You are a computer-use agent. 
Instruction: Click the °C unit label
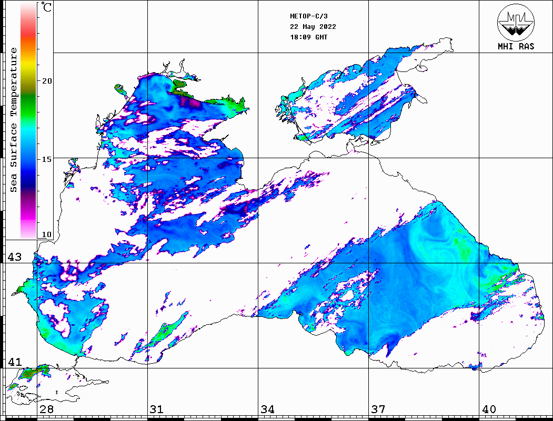pos(46,7)
